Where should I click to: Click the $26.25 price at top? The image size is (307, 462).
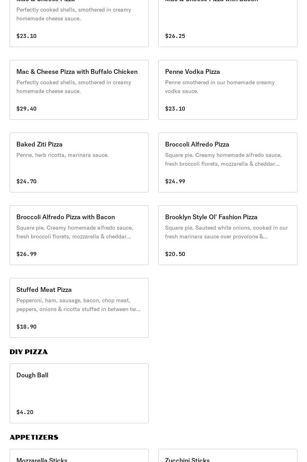point(175,36)
